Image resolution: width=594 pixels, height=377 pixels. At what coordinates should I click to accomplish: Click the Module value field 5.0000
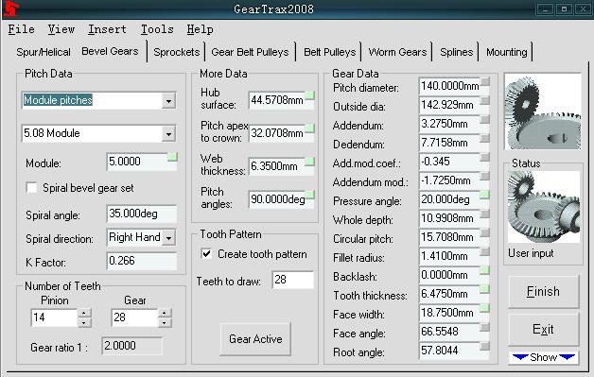coord(137,162)
